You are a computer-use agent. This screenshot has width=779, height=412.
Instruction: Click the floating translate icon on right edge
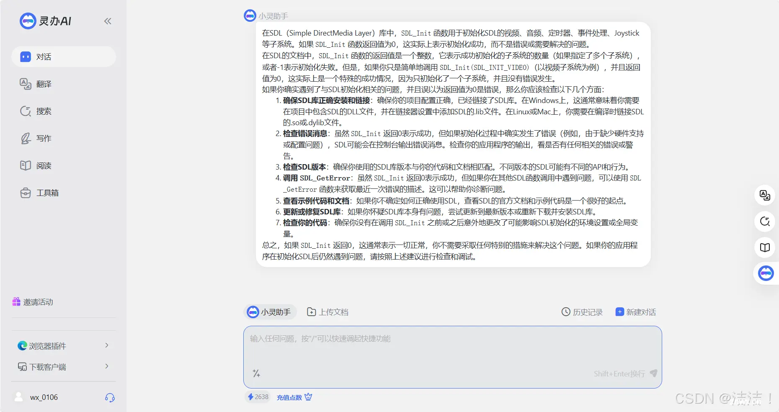point(765,195)
